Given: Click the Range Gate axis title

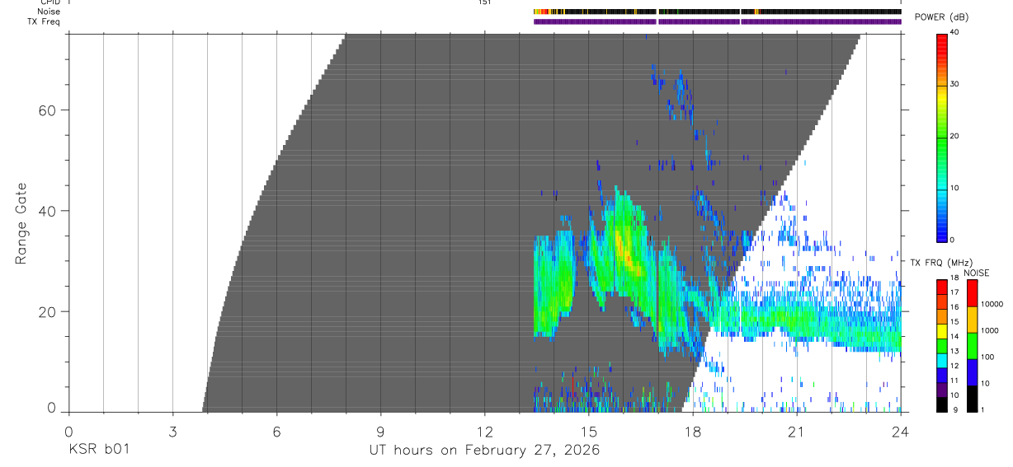Looking at the screenshot, I should (x=20, y=223).
